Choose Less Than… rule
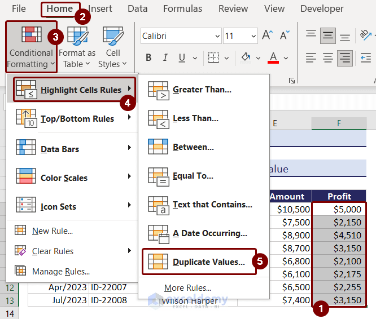The height and width of the screenshot is (319, 376). (204, 118)
